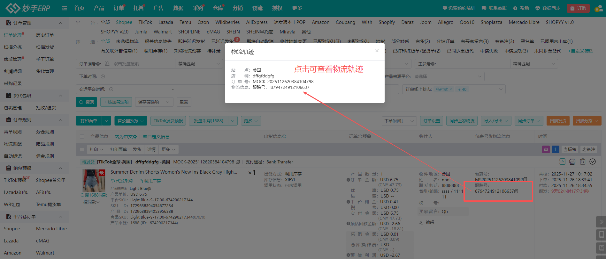The height and width of the screenshot is (259, 606).
Task: Click the printer icon in the order row
Action: (572, 162)
